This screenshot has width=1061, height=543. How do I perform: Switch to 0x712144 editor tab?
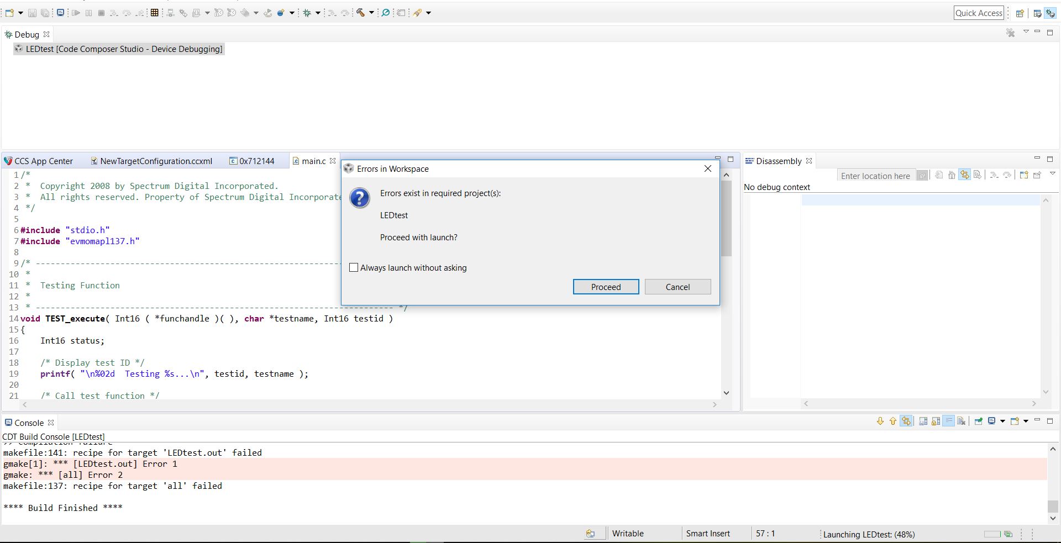(252, 161)
